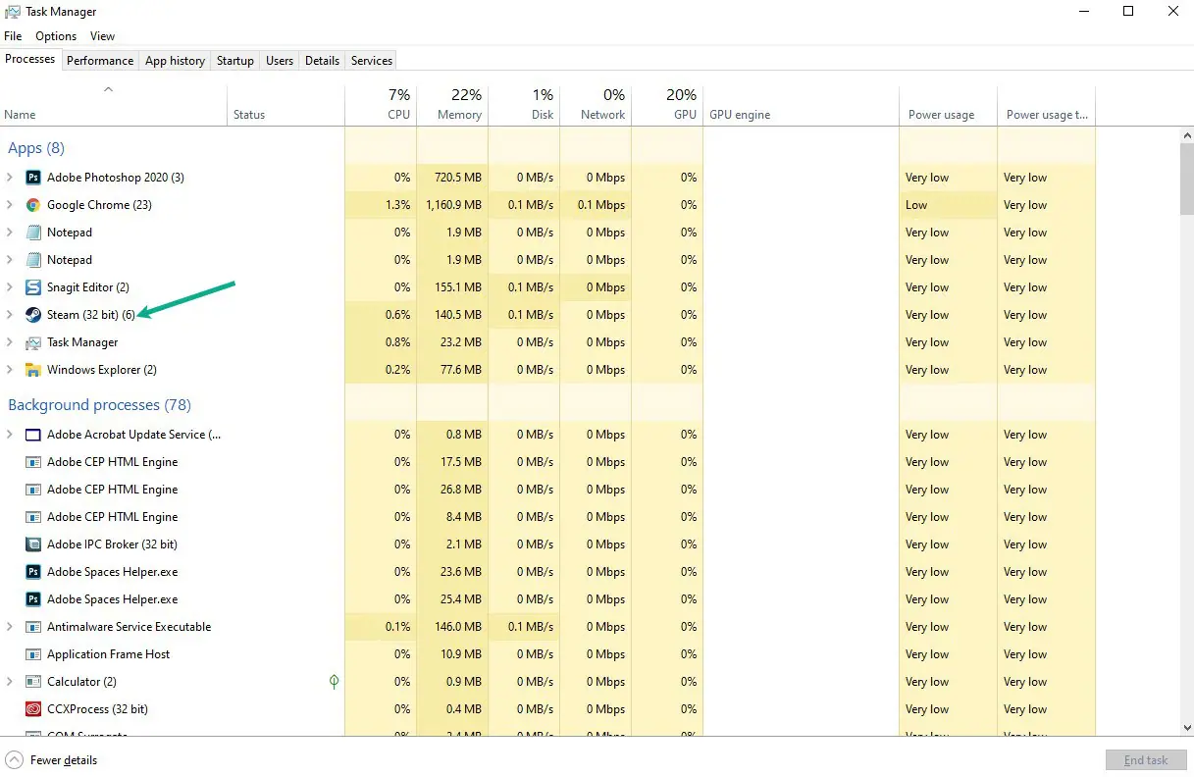Click the Calculator process icon
The image size is (1194, 777).
click(32, 682)
